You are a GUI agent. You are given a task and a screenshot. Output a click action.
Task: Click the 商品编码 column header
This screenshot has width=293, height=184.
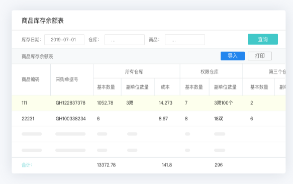pos(31,79)
